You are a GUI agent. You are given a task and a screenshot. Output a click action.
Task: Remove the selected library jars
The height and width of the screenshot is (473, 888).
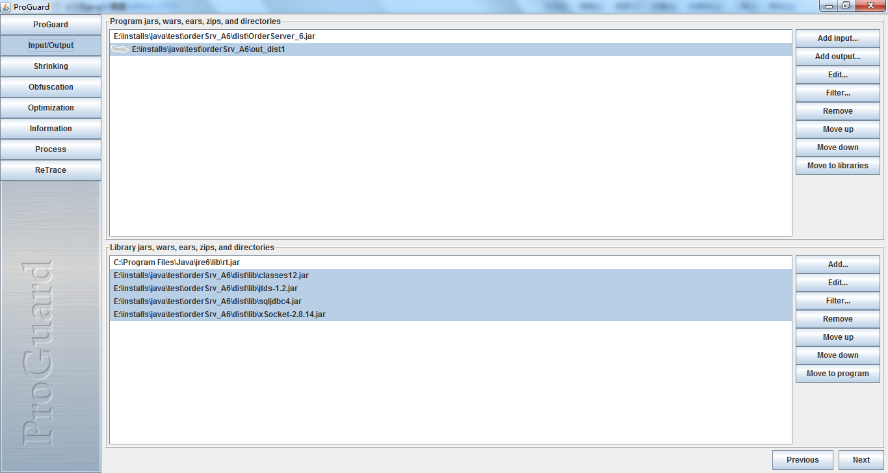click(837, 319)
